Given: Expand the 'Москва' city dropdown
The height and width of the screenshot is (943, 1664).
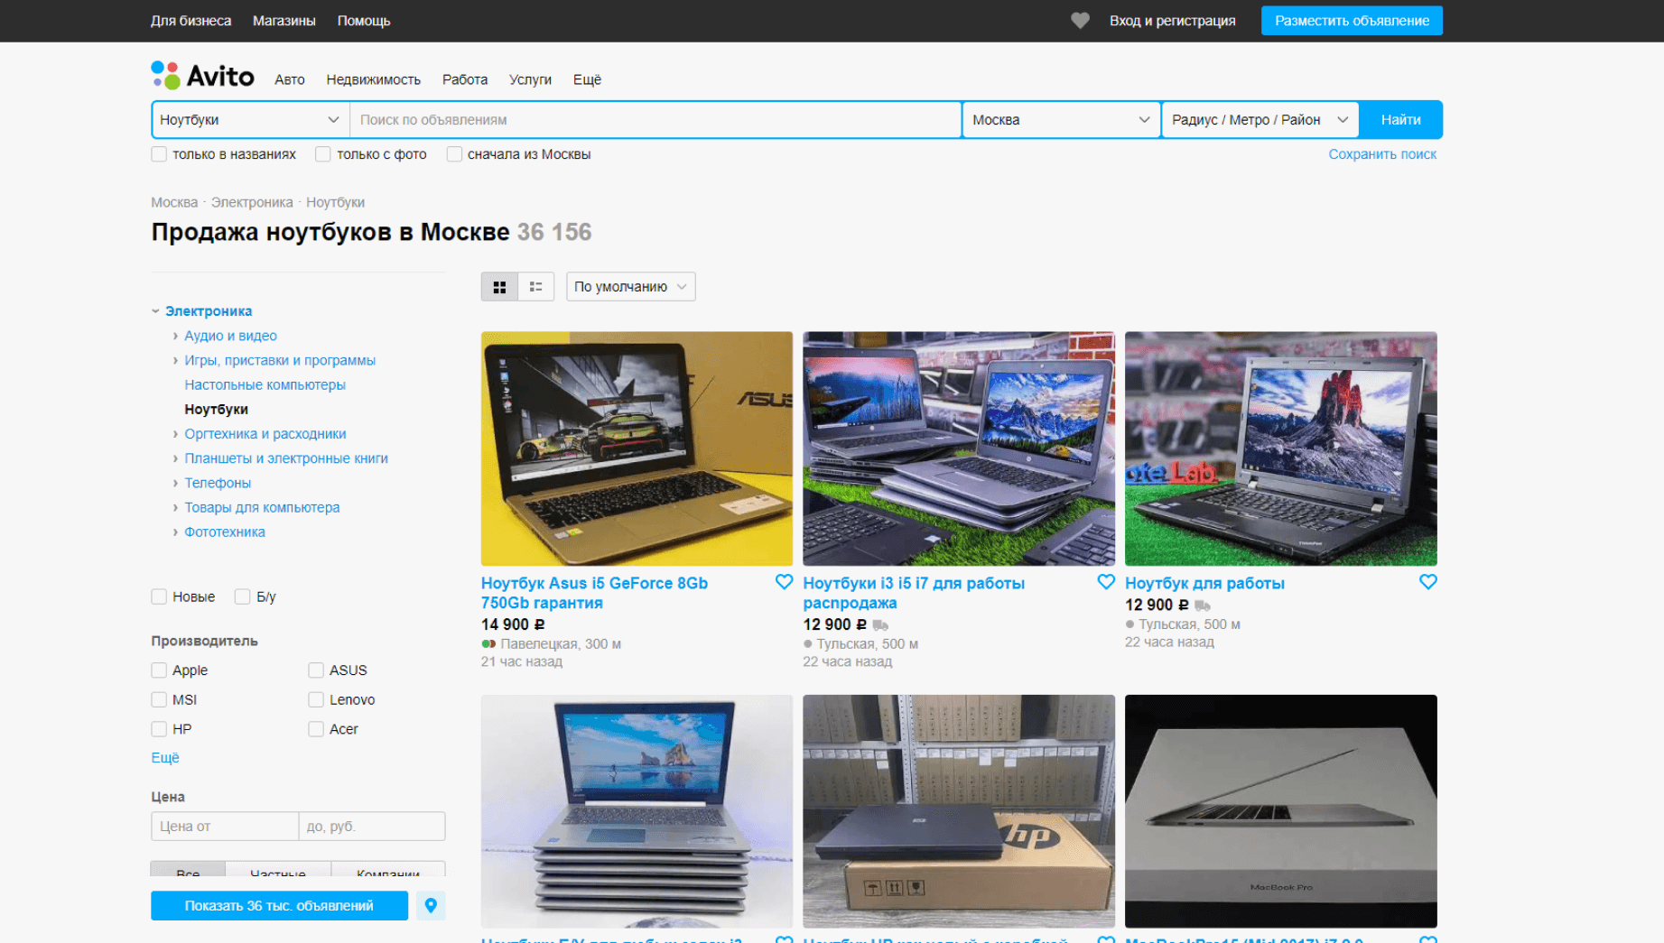Looking at the screenshot, I should pos(1060,120).
